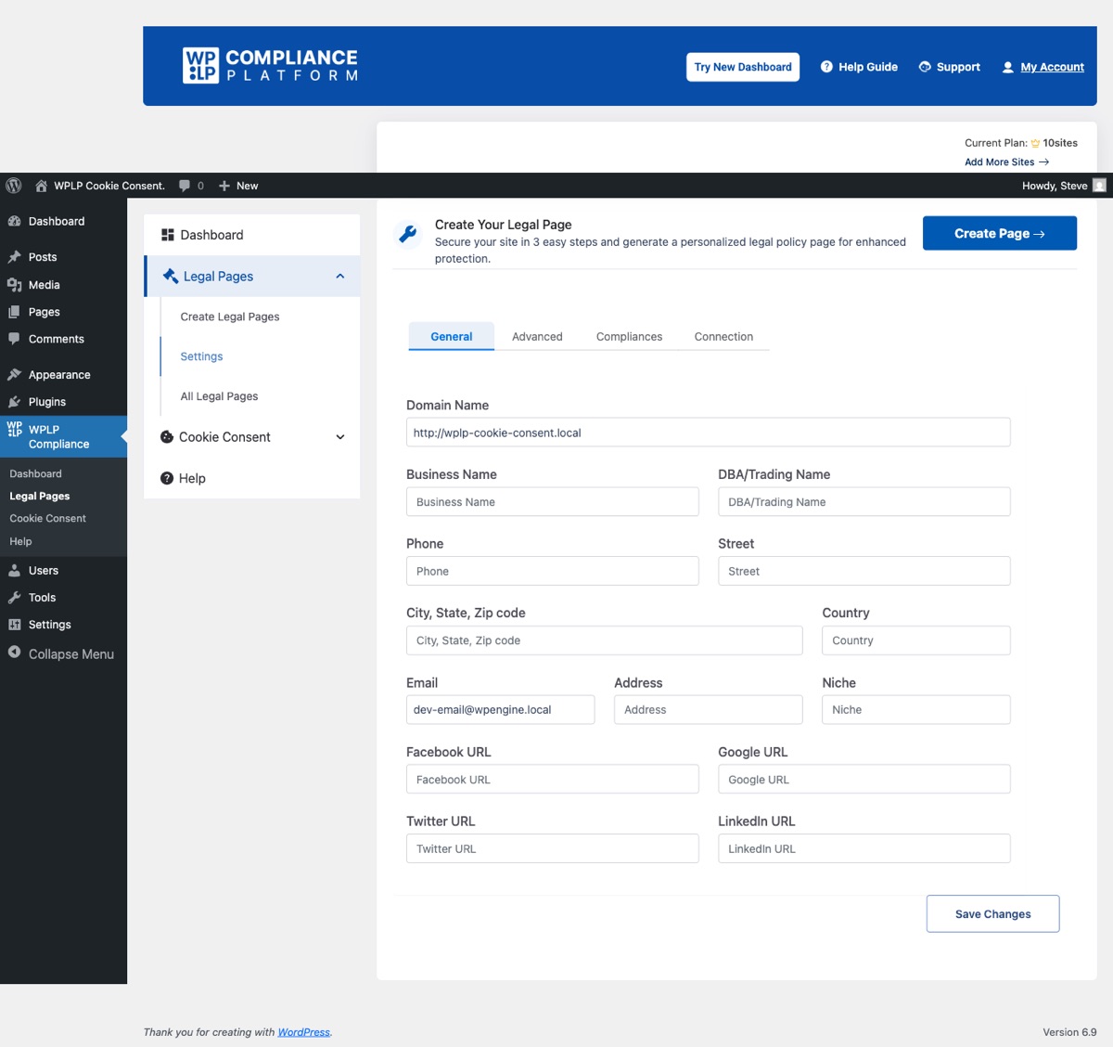Click the Users icon in sidebar

point(14,571)
